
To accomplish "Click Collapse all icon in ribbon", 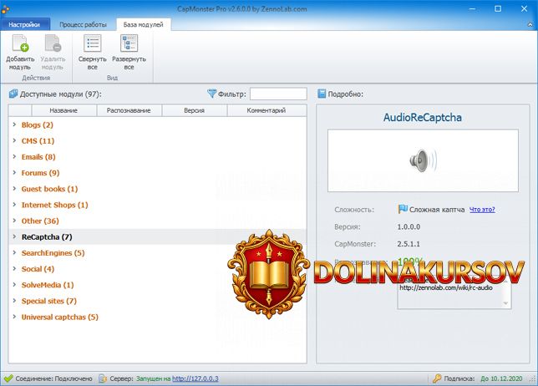I will pyautogui.click(x=93, y=45).
